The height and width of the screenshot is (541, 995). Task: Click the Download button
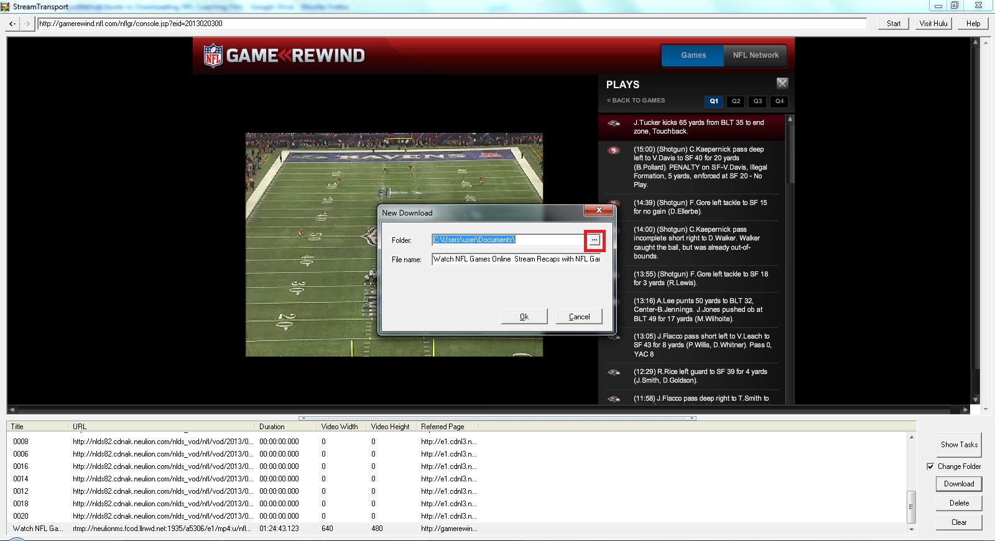[959, 484]
